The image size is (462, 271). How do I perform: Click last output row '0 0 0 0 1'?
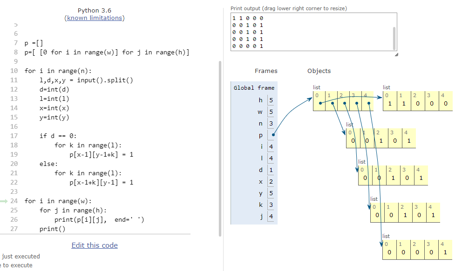click(x=247, y=46)
